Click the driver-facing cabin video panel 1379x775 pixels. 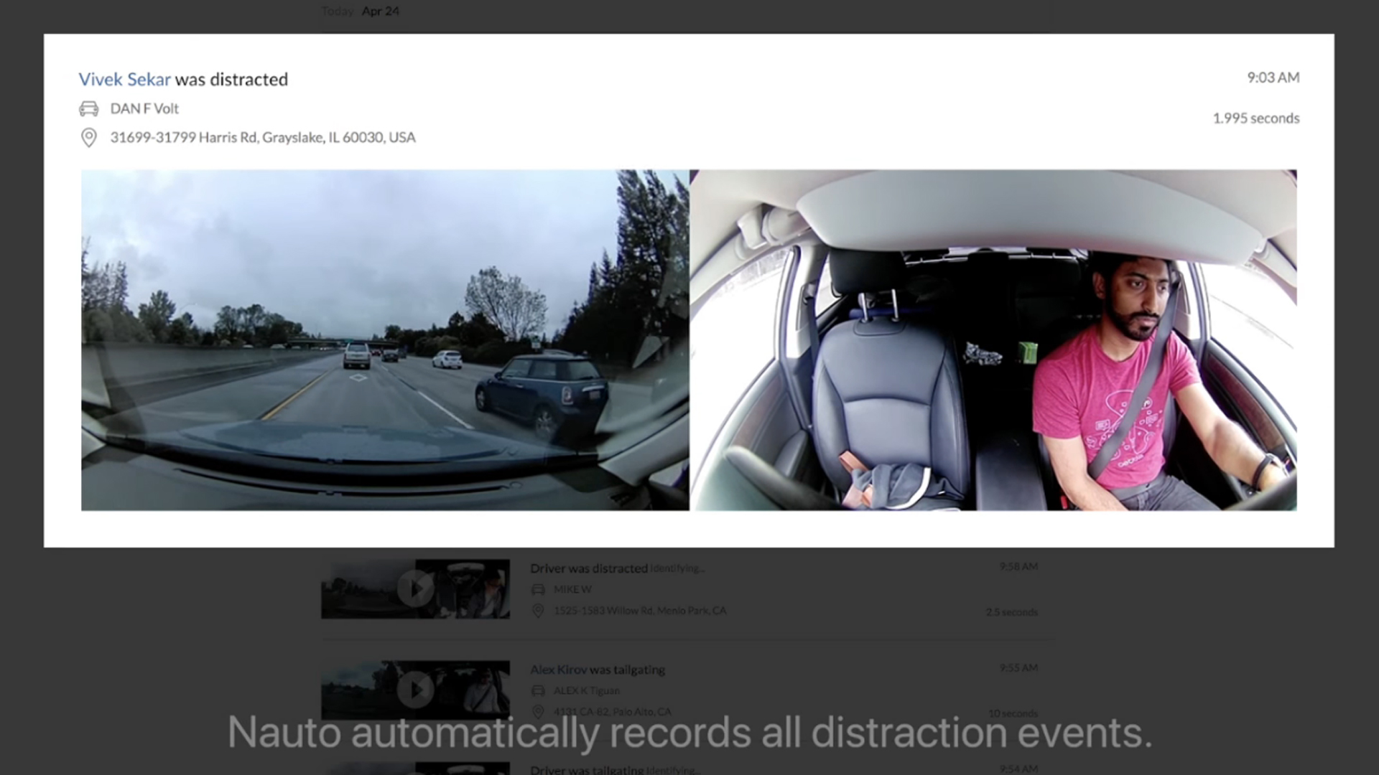tap(993, 339)
